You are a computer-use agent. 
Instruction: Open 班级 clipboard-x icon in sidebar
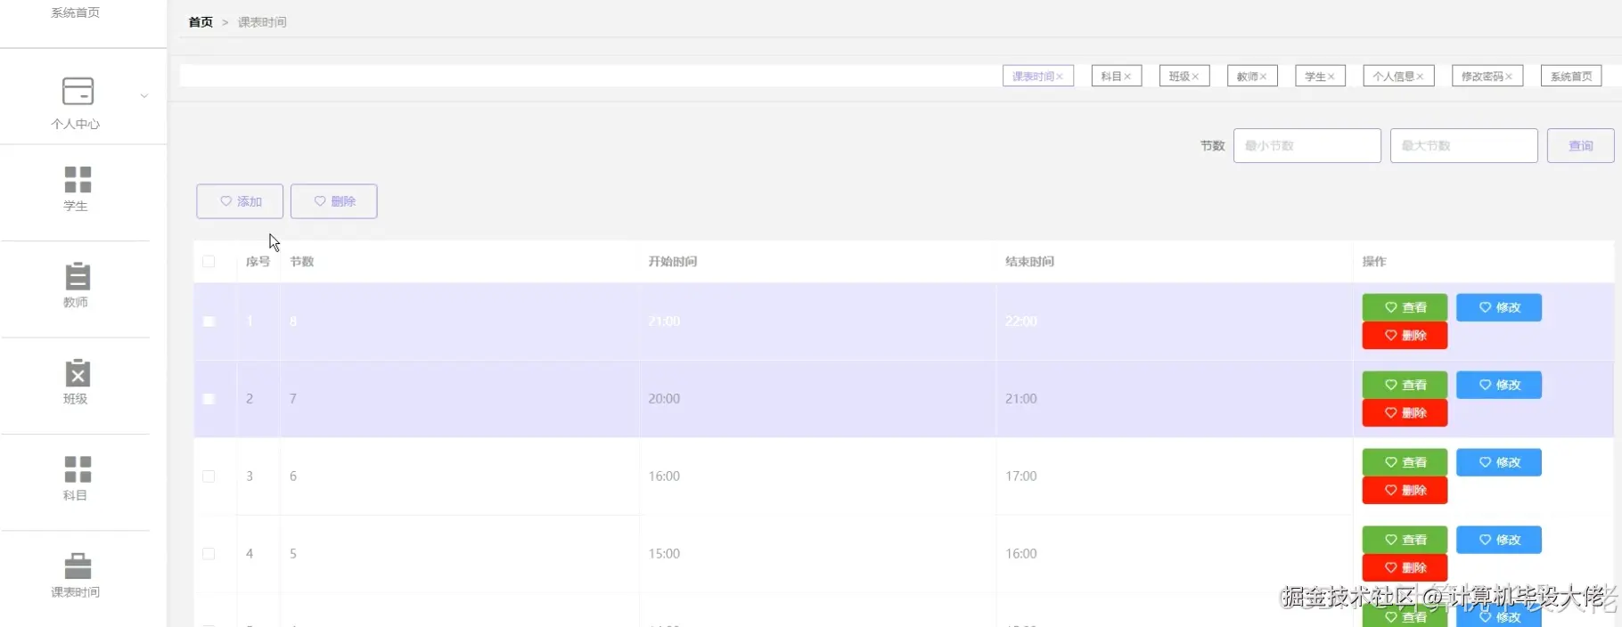point(78,372)
